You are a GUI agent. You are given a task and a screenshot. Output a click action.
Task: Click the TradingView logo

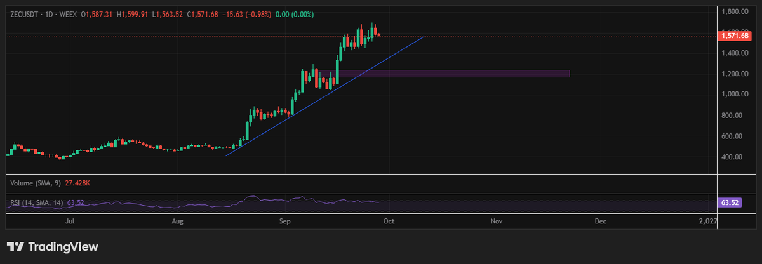coord(53,247)
